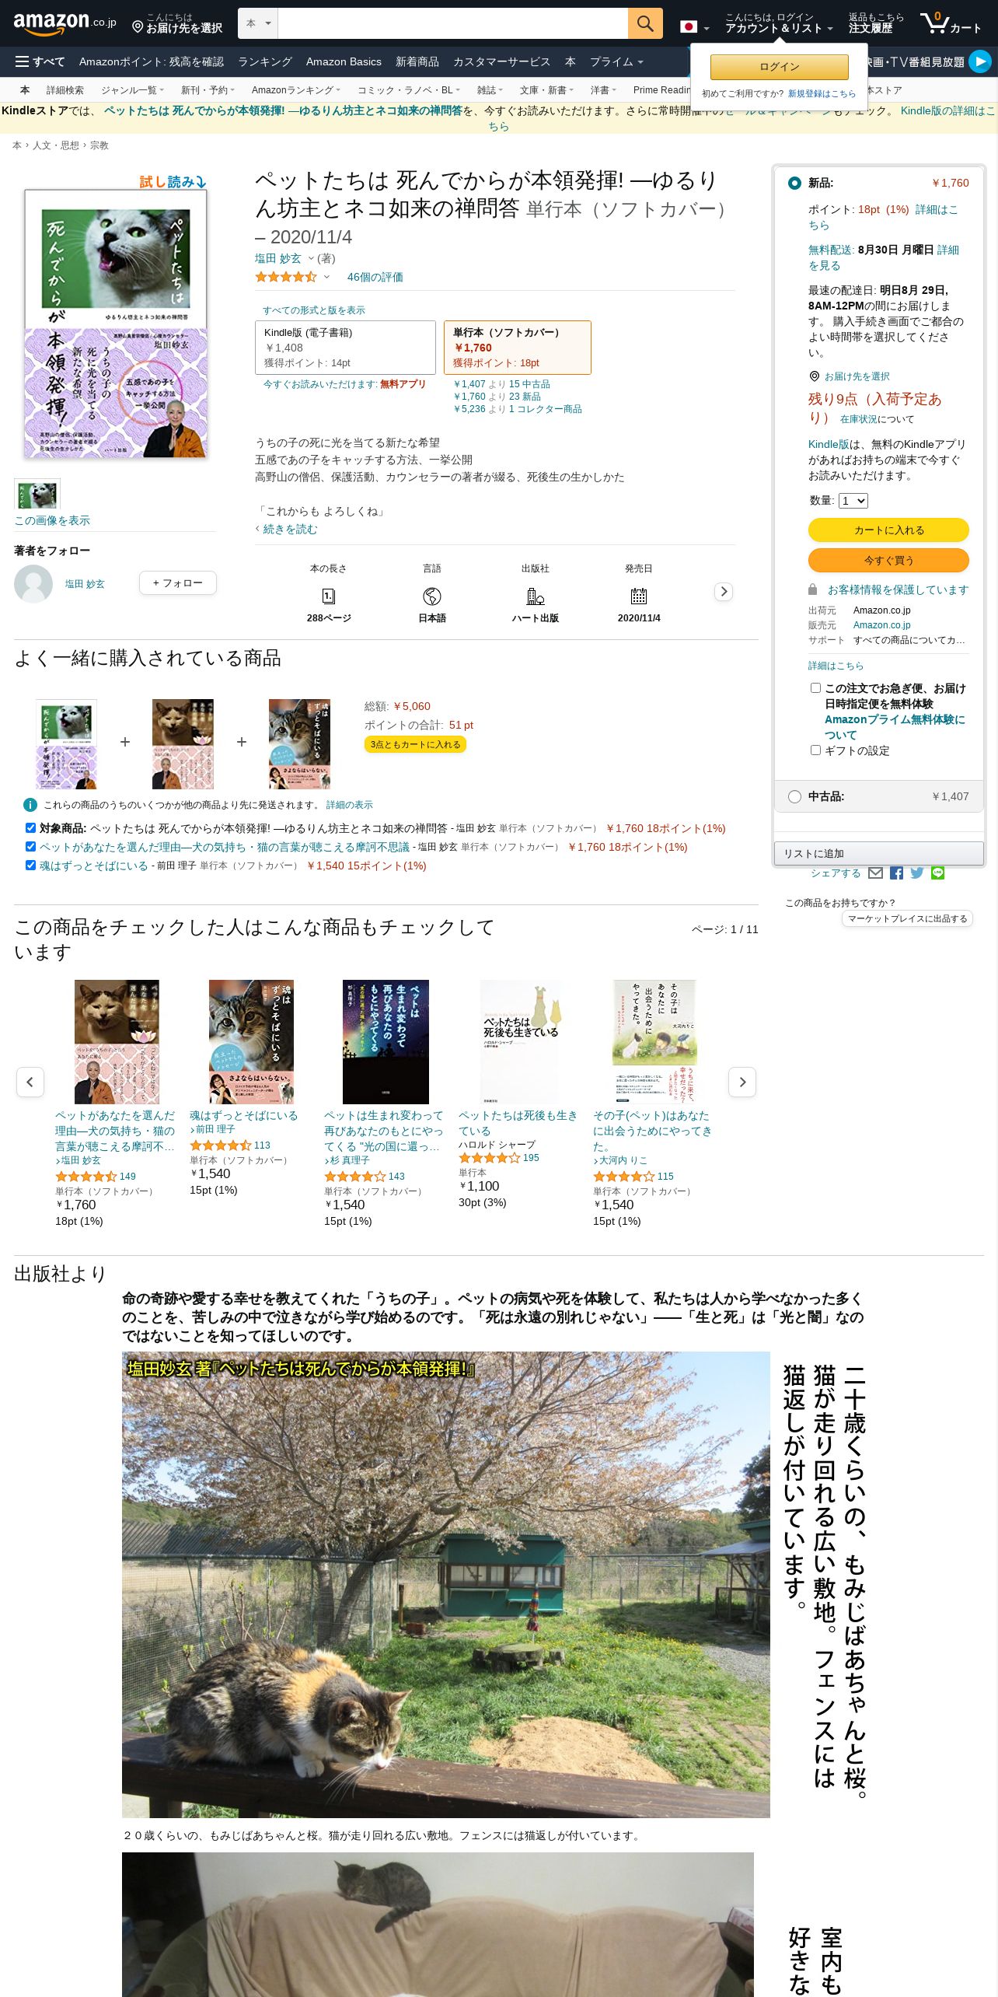Select the 単行本（ソフトカバー）format tab
Screen dimensions: 998x1997
[x=518, y=348]
